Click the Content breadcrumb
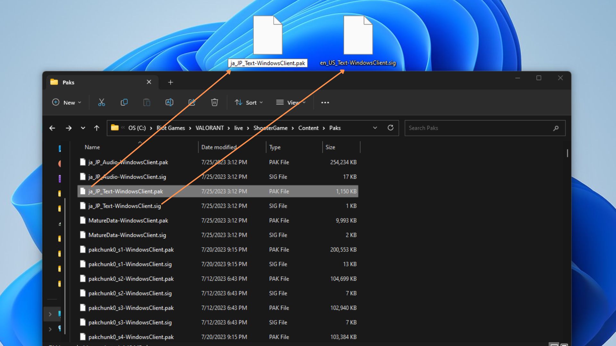 (308, 128)
